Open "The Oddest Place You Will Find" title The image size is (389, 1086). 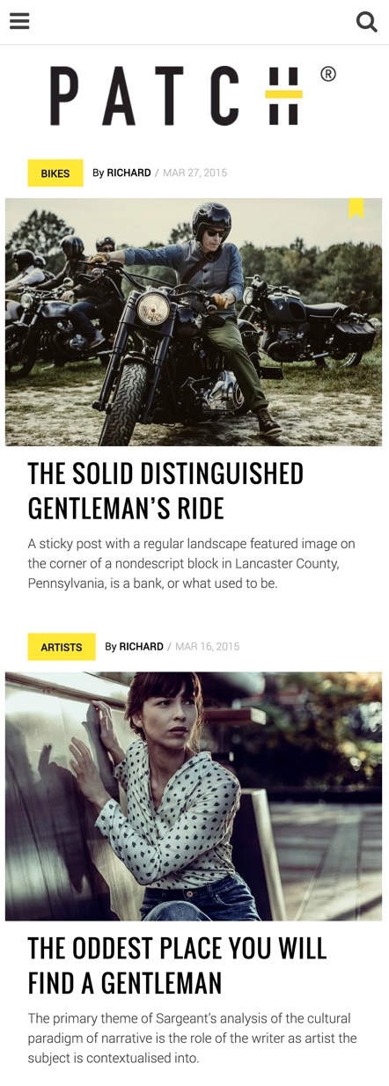tap(177, 965)
